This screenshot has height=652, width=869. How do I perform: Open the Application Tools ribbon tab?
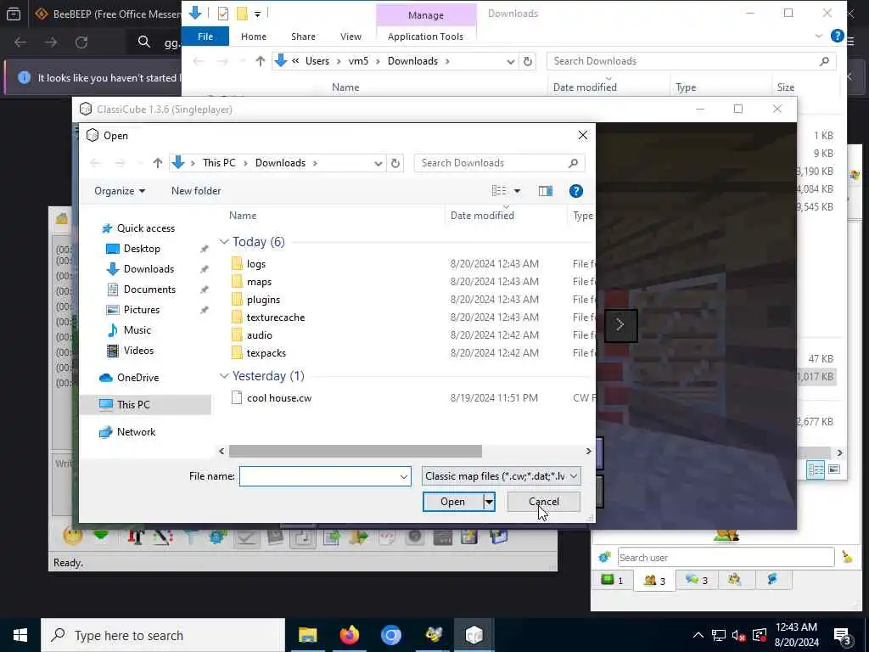point(425,37)
